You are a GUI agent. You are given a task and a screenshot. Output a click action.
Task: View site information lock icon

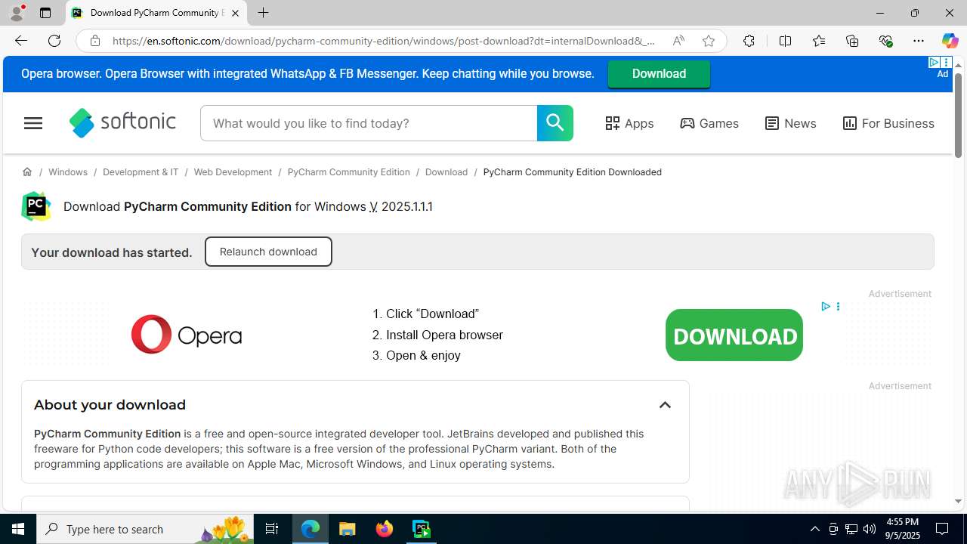[94, 41]
